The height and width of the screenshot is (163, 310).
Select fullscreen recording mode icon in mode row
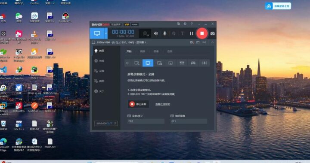point(148,63)
